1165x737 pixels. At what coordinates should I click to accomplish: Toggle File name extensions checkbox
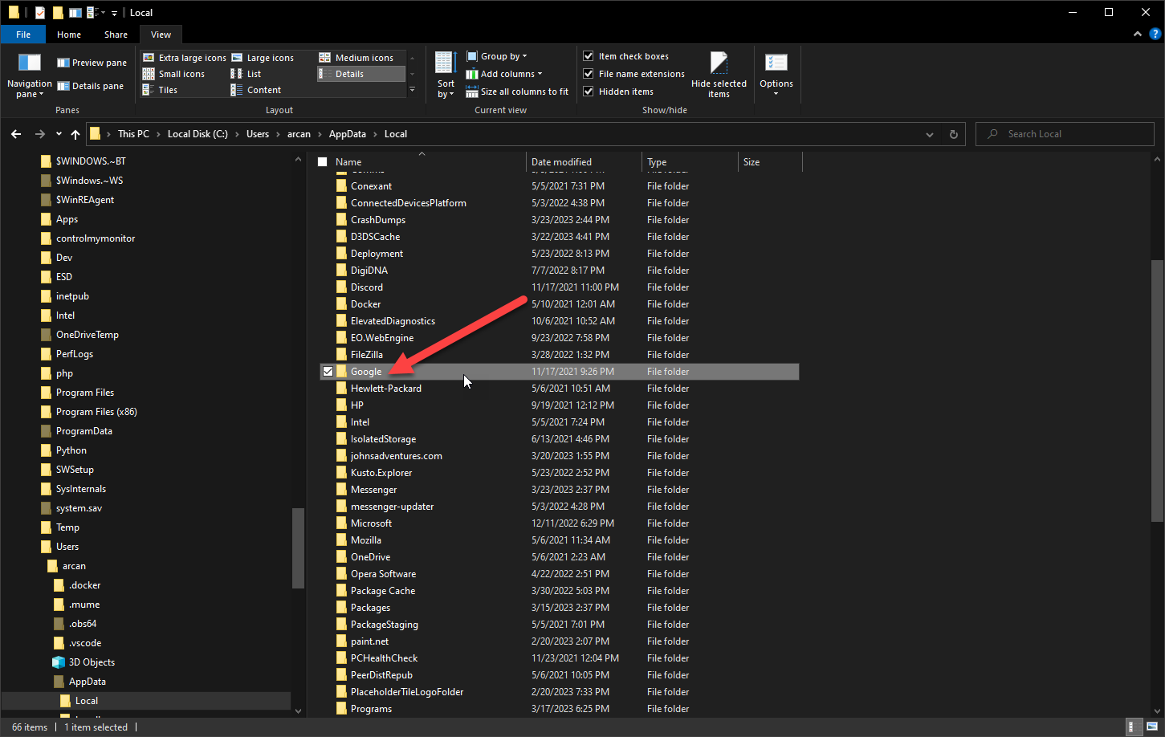tap(589, 74)
